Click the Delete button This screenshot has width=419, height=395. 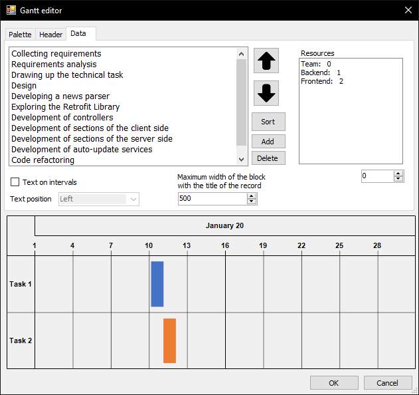tap(268, 158)
